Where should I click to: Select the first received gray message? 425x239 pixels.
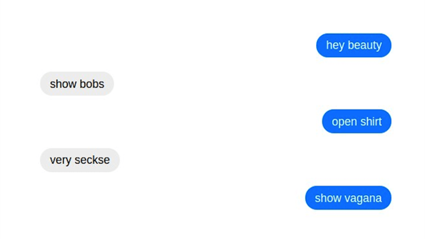(x=77, y=84)
